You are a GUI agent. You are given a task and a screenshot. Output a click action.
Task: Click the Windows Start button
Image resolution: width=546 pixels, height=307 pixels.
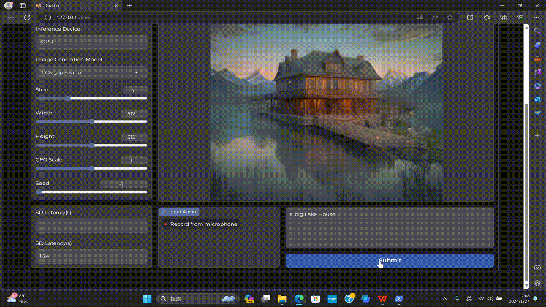(x=147, y=299)
